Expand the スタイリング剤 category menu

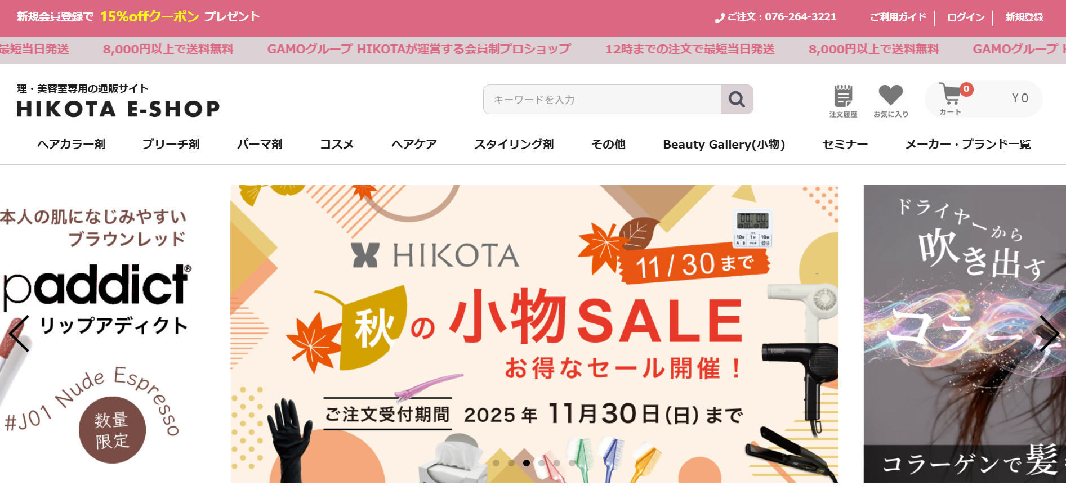point(514,145)
